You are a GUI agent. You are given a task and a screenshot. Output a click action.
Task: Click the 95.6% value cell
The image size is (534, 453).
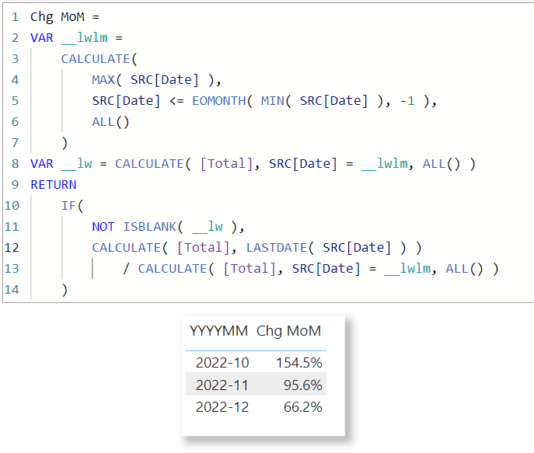[x=303, y=385]
